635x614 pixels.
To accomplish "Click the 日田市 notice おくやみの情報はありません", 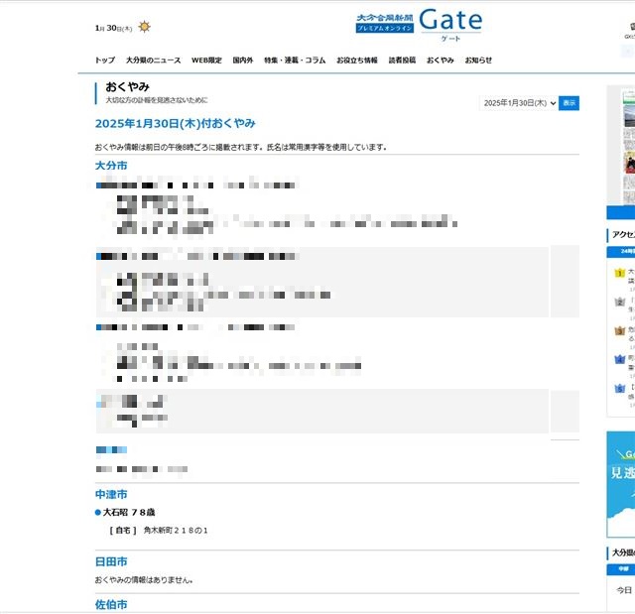I will [144, 580].
